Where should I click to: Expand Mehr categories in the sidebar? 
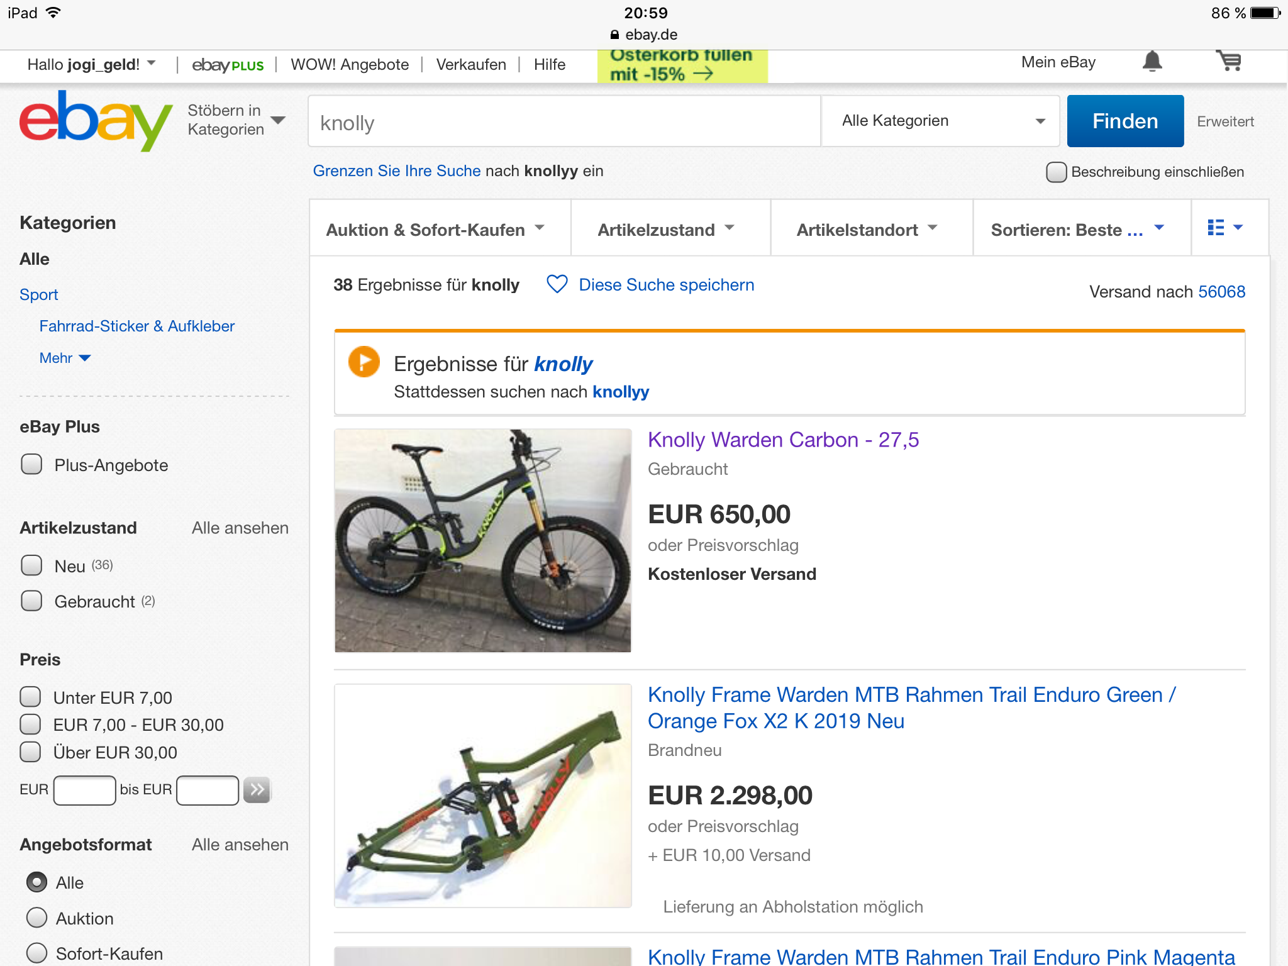[x=65, y=358]
